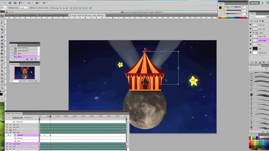
Task: Click the History panel new snapshot icon
Action: point(32,60)
